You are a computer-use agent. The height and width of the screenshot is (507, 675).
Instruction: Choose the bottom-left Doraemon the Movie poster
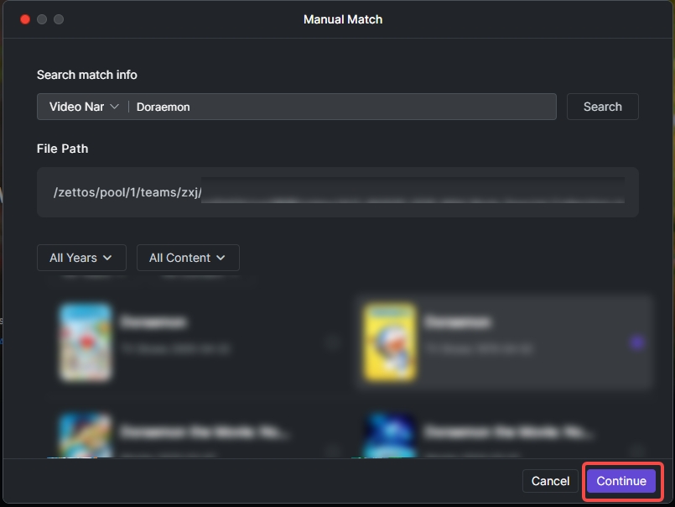tap(86, 436)
